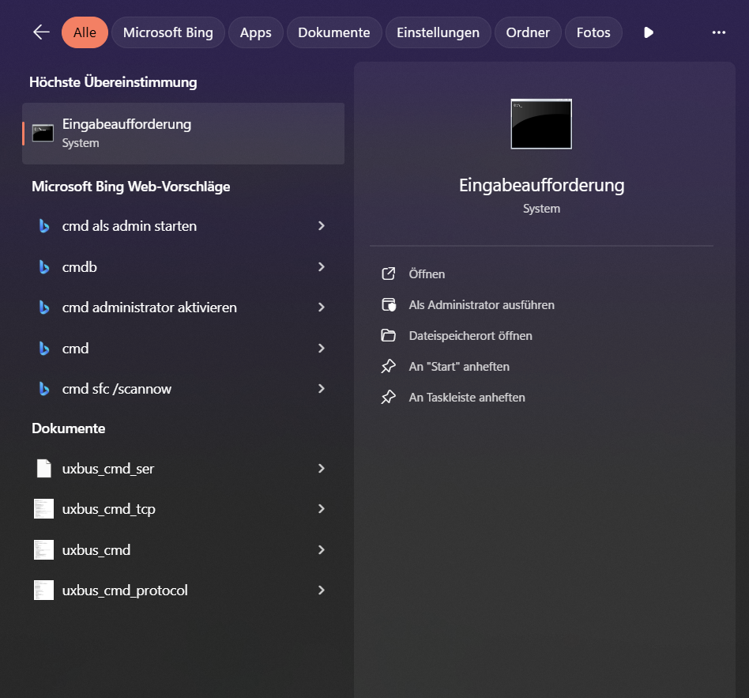Click the shield icon for Als Administrator ausführen

[x=389, y=304]
